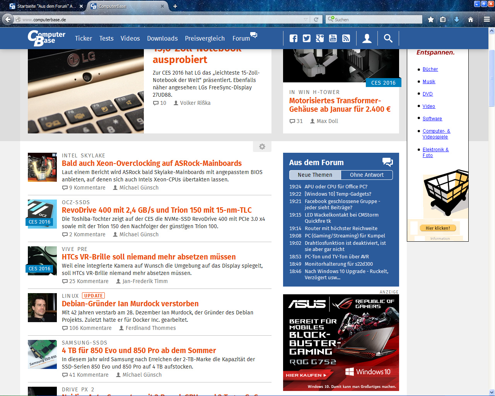
Task: Open Videos in the navigation bar
Action: [130, 38]
